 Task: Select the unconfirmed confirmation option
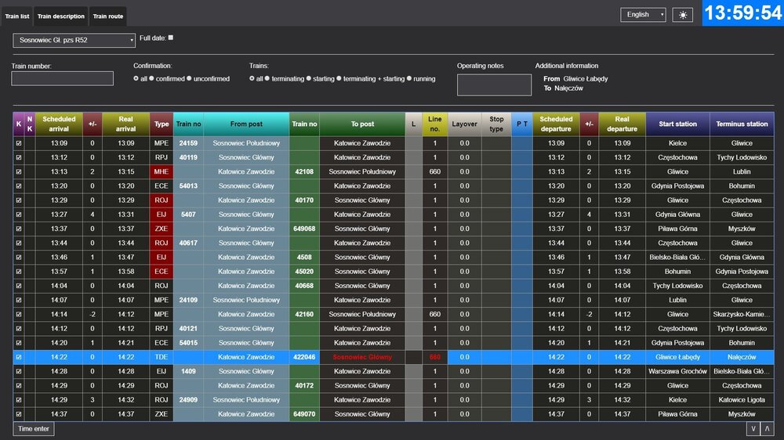191,79
